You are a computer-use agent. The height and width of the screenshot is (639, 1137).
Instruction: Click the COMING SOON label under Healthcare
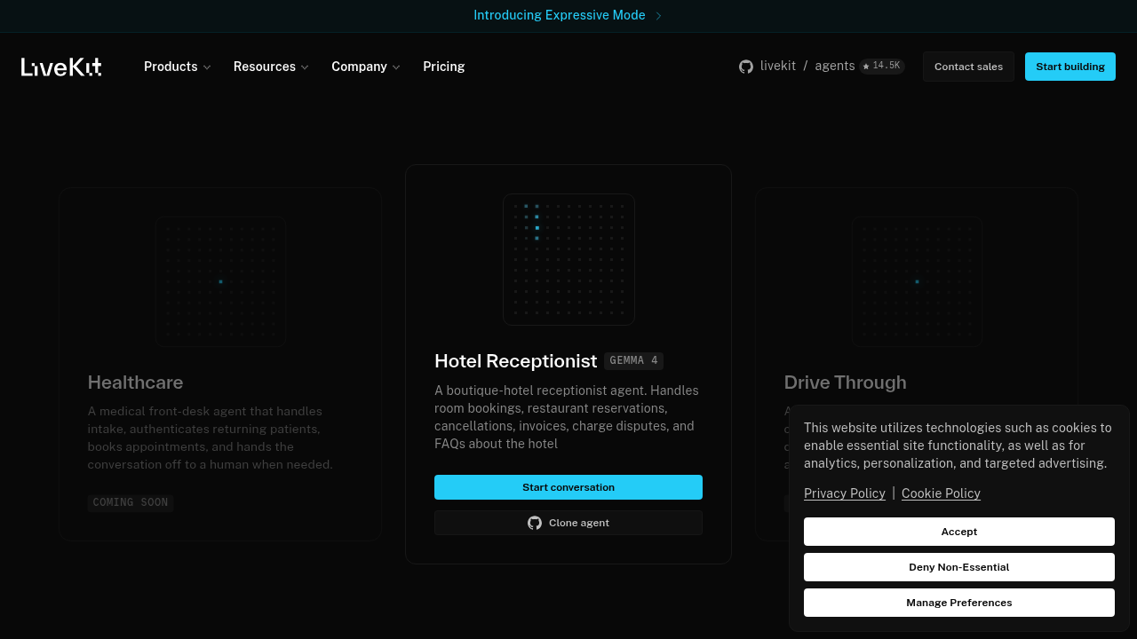point(131,503)
